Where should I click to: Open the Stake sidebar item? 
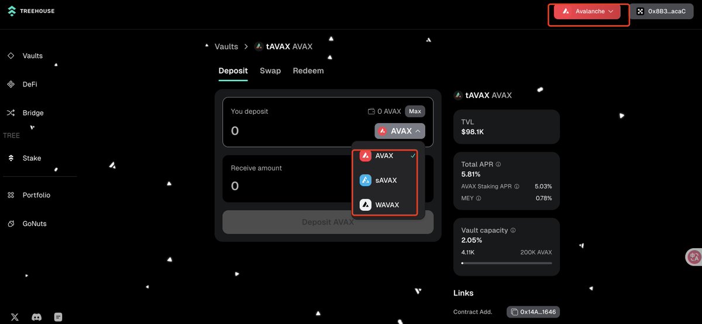tap(32, 158)
